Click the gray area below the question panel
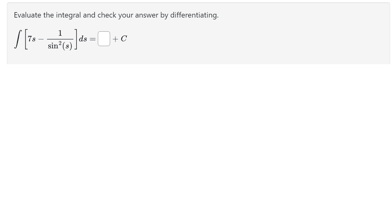The width and height of the screenshot is (392, 203). 196,125
